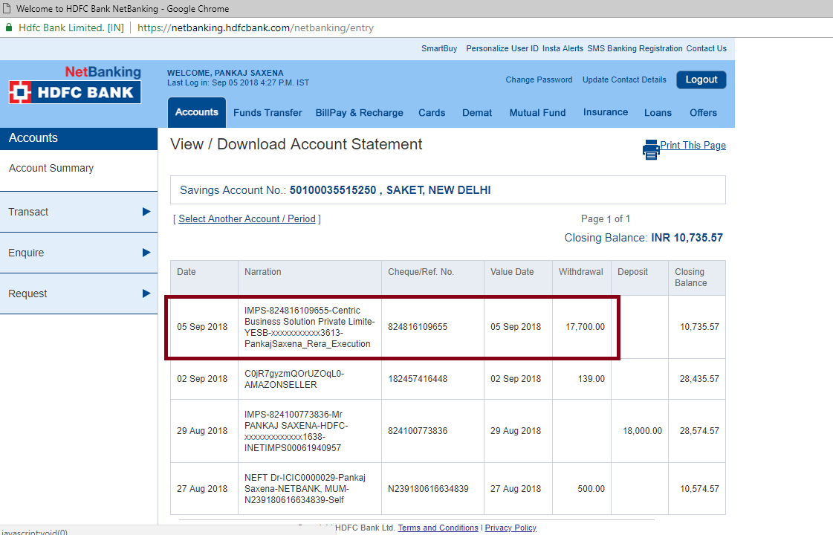
Task: Go to the Loans tab
Action: pos(658,113)
